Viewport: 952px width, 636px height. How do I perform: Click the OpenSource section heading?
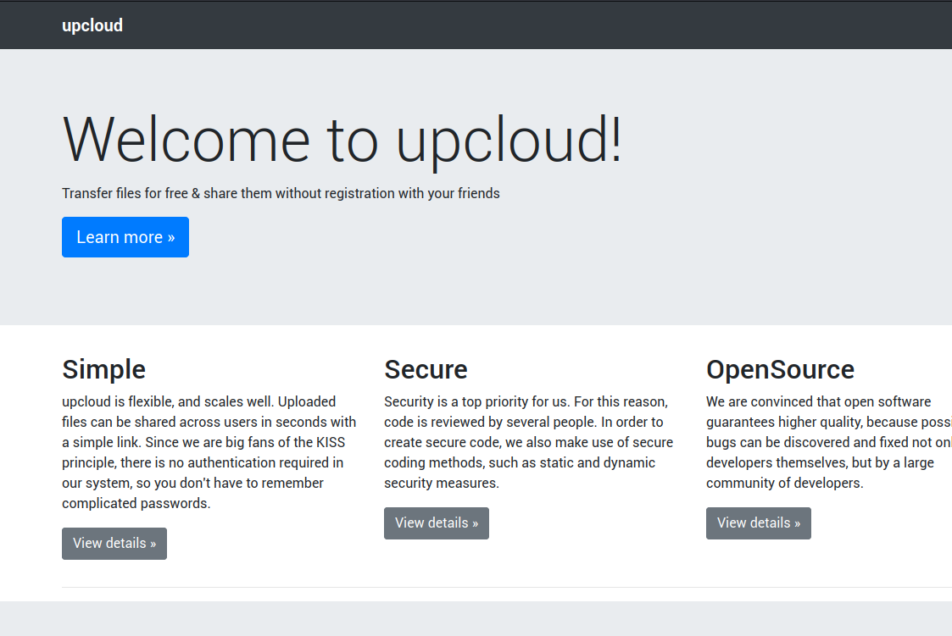coord(780,369)
